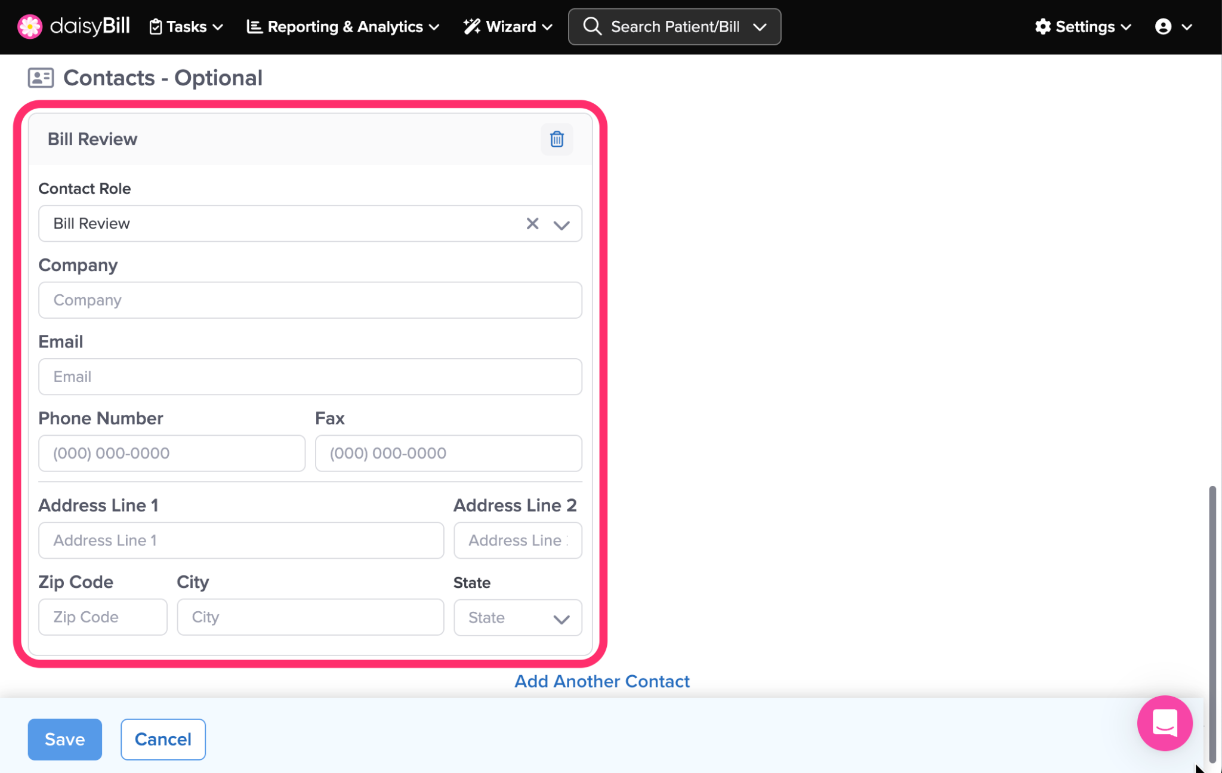Click the Add Another Contact link

point(601,681)
